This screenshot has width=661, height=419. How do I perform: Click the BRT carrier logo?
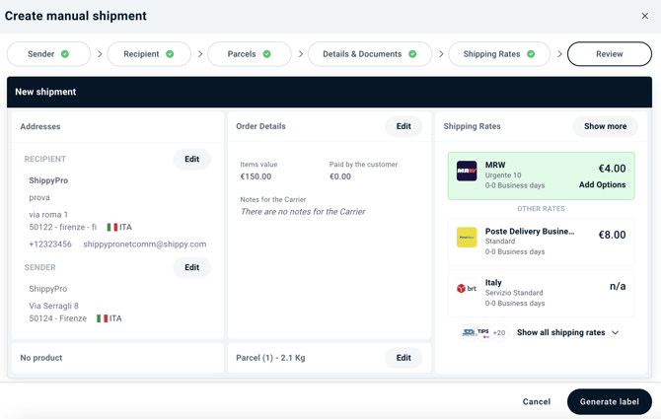tap(467, 288)
